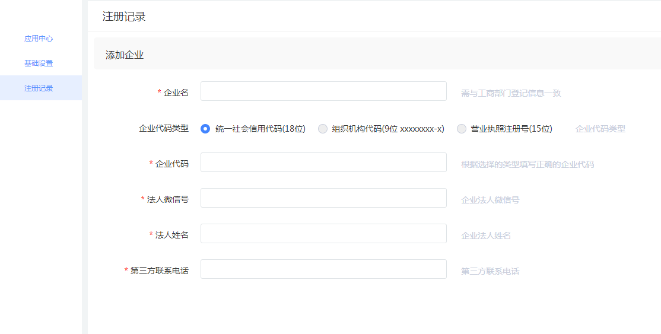Click the 法人微信号 field label
This screenshot has width=661, height=334.
(167, 199)
